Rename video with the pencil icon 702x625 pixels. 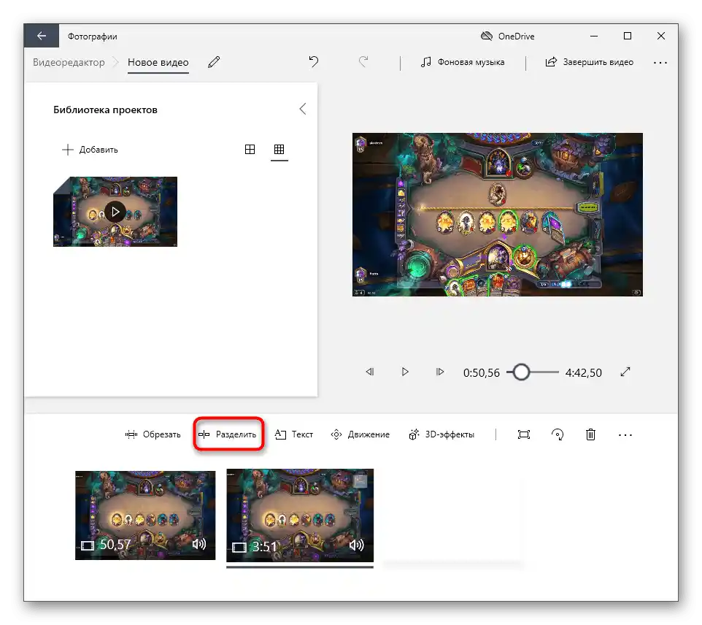[214, 62]
